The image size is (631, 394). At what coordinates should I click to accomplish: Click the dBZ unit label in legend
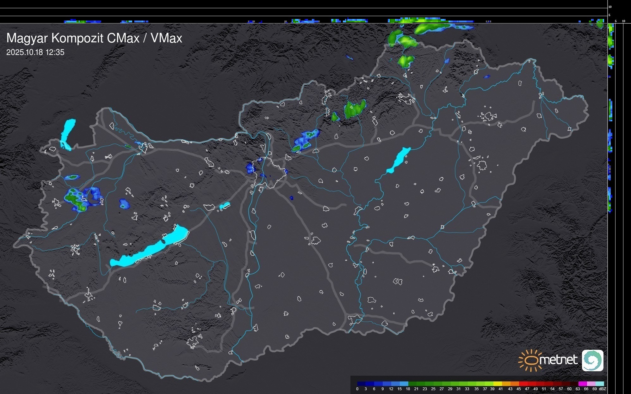point(602,389)
